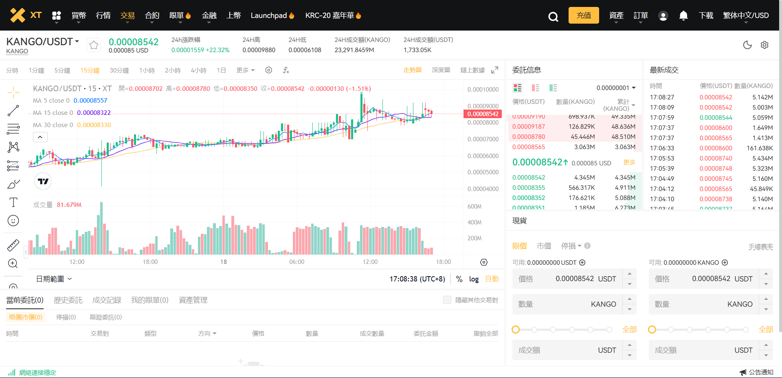Add USDT funds plus icon
Viewport: 782px width, 378px height.
point(582,263)
